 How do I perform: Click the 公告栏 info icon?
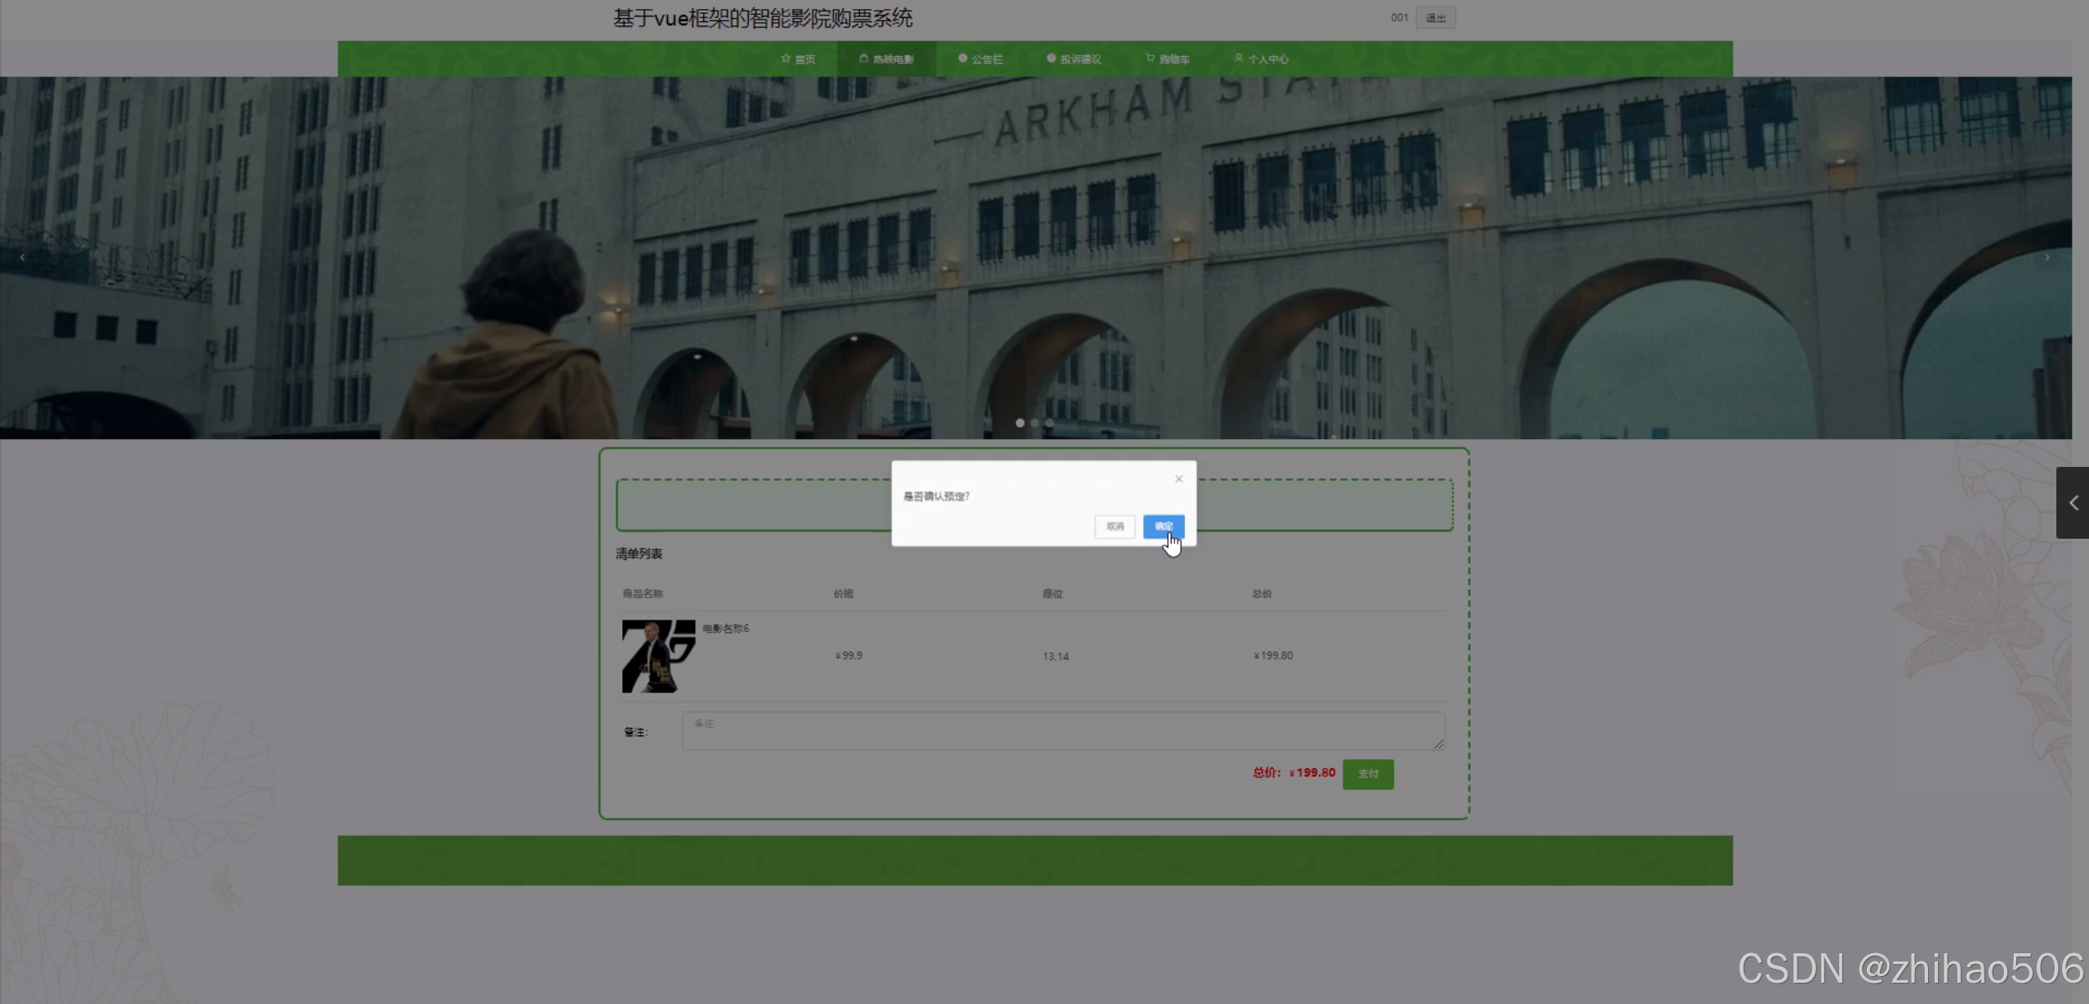[x=963, y=59]
